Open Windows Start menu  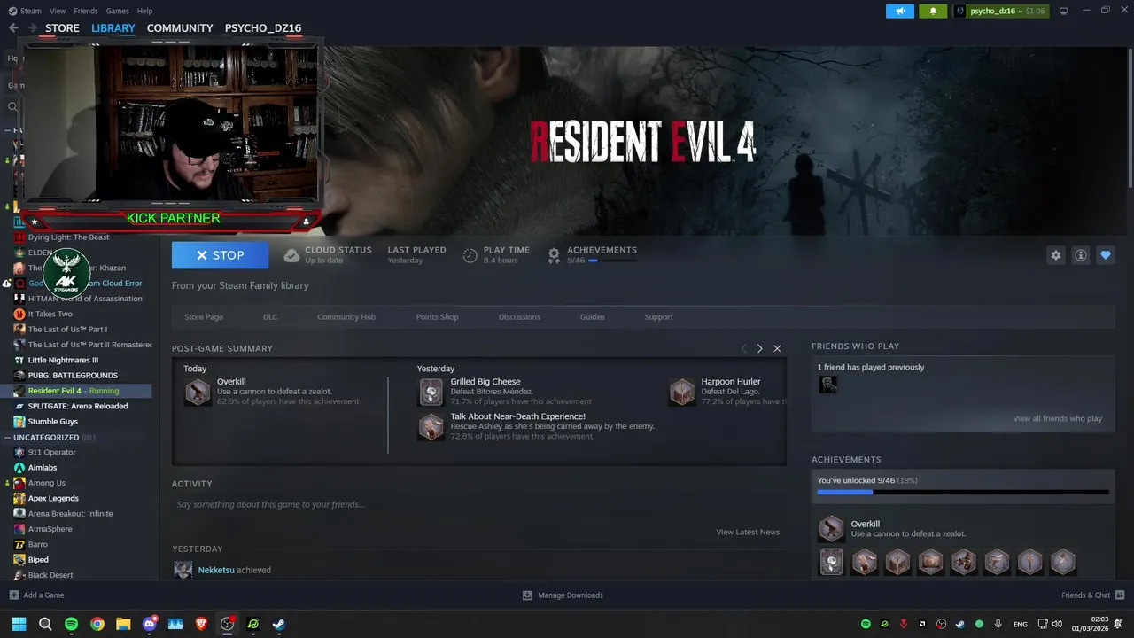19,624
